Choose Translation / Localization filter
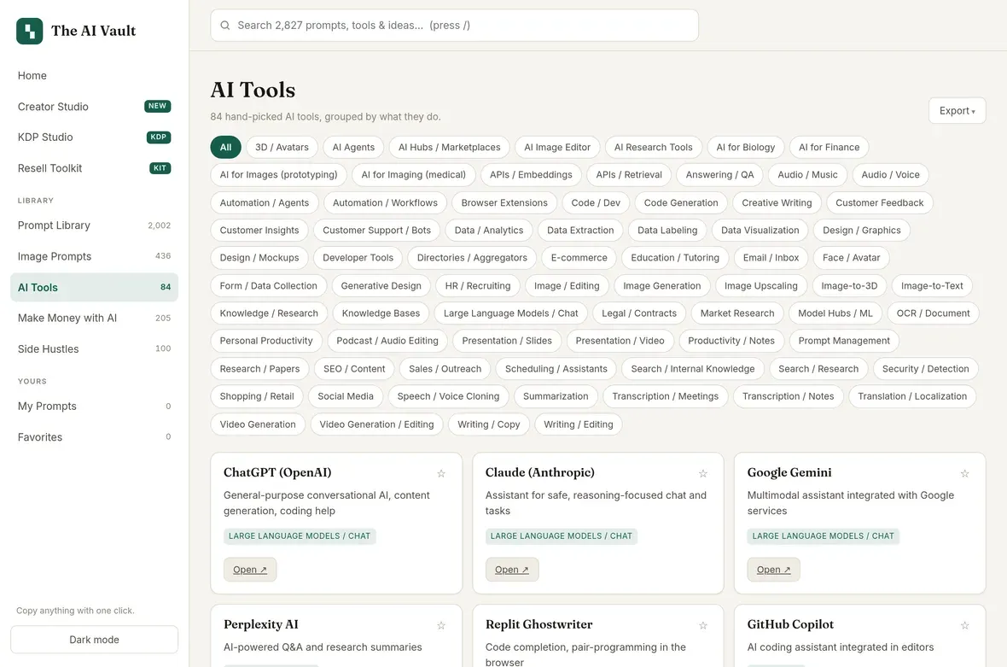1007x667 pixels. coord(912,396)
